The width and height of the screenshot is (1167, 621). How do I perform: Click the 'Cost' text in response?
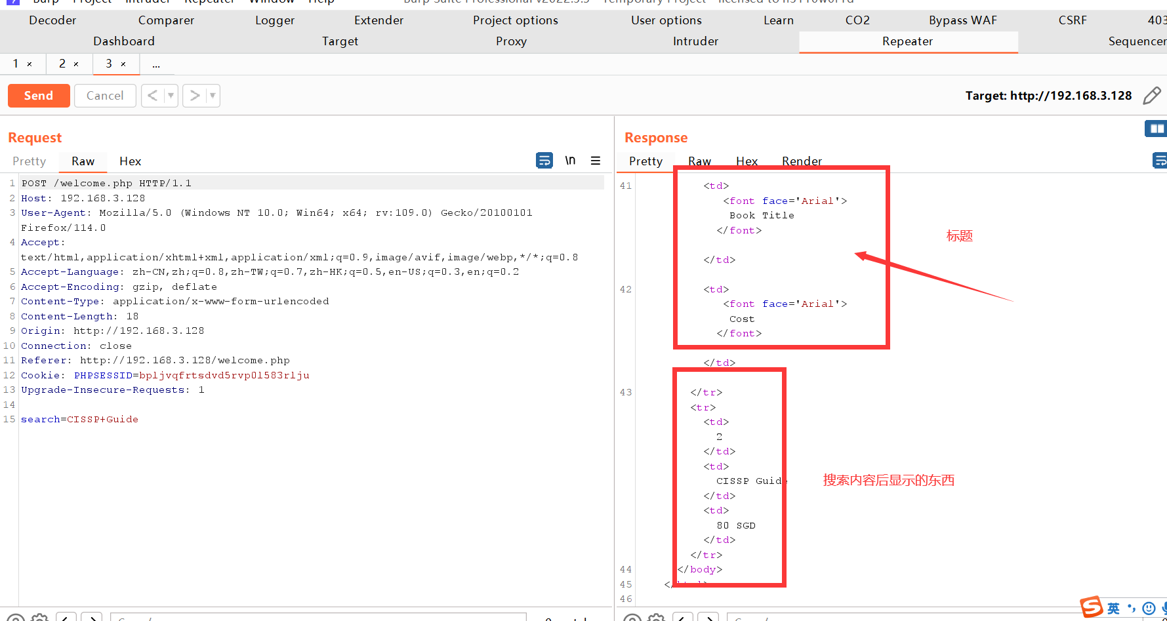click(x=742, y=319)
